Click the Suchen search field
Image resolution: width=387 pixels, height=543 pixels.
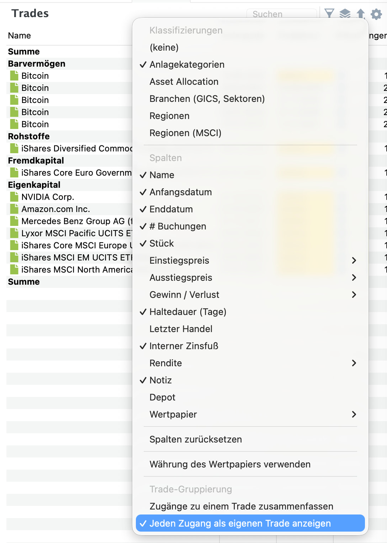(281, 14)
